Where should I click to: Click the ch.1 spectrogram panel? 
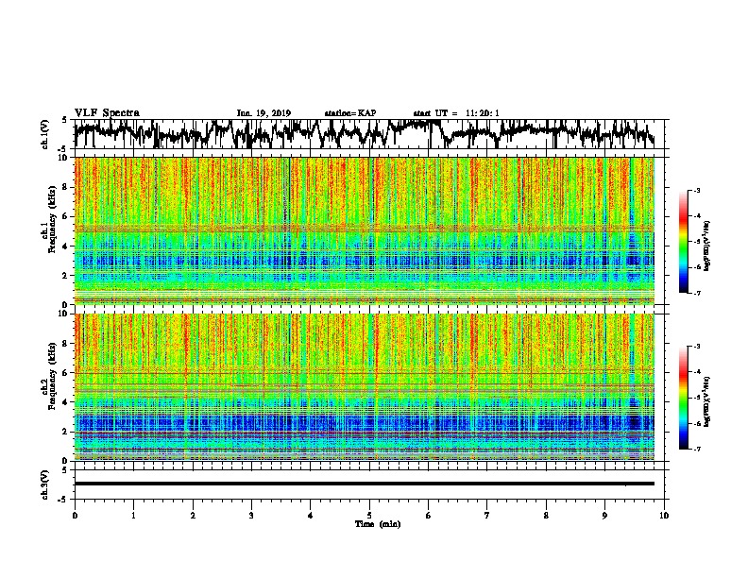365,230
